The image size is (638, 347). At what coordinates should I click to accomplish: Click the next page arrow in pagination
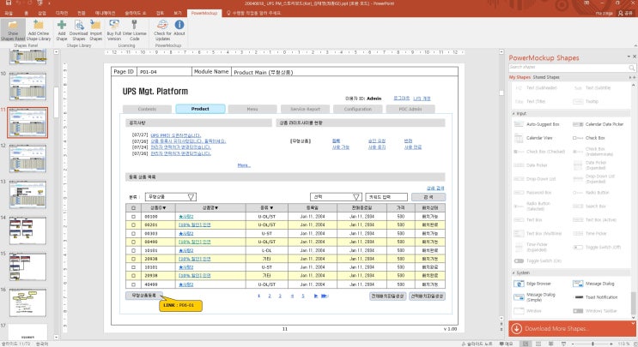316,296
